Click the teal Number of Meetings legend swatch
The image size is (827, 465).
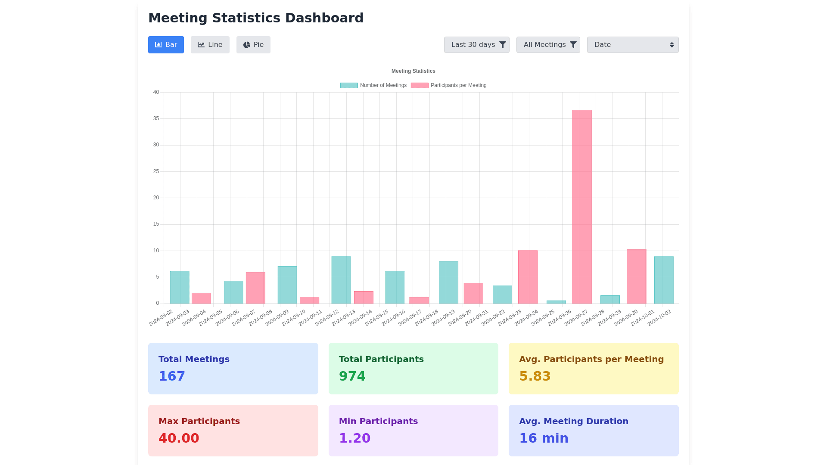click(349, 85)
